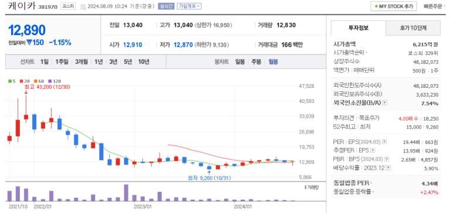Click the help icon next to 배당수익률 2023.12

pos(389,168)
